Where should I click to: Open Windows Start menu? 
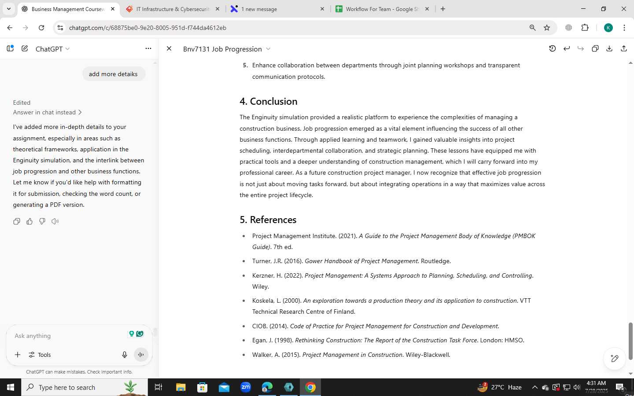(x=11, y=387)
